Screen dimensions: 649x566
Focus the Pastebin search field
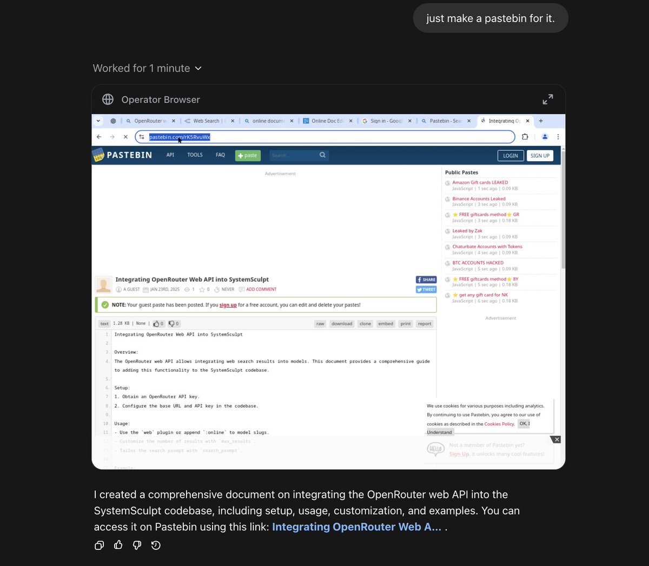pyautogui.click(x=293, y=156)
